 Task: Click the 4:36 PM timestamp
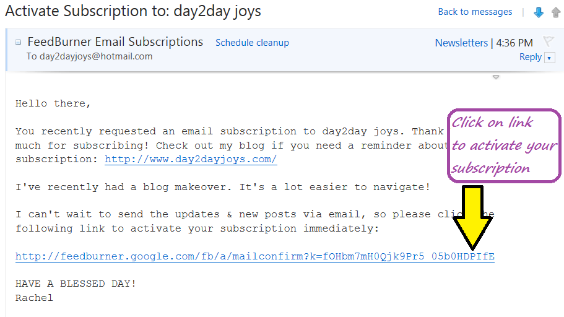pyautogui.click(x=514, y=43)
